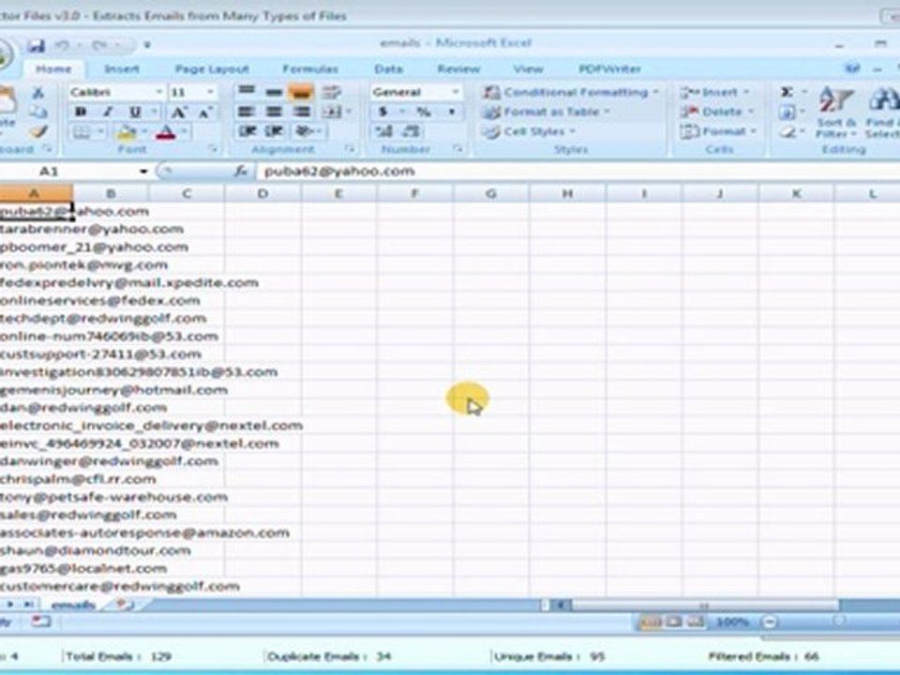Viewport: 900px width, 675px height.
Task: Decrease decimal places
Action: [411, 131]
